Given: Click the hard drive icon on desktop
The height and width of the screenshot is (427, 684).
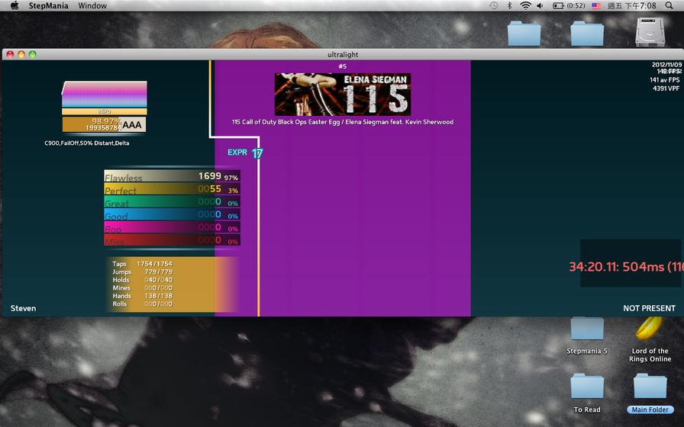Looking at the screenshot, I should pyautogui.click(x=650, y=32).
